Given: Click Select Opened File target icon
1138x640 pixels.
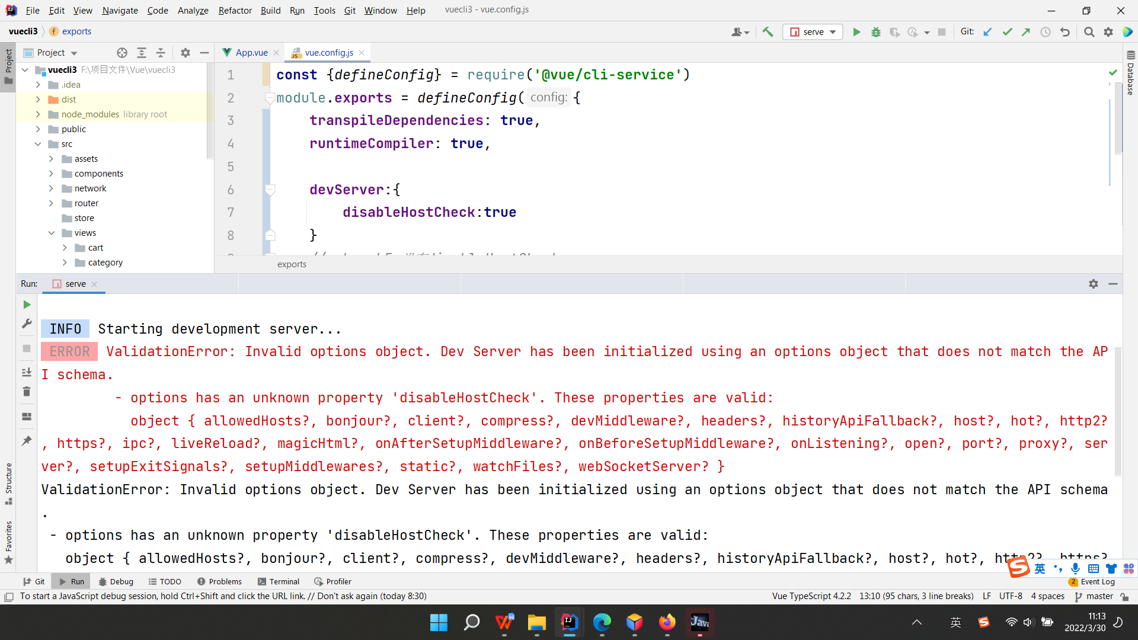Looking at the screenshot, I should [122, 53].
